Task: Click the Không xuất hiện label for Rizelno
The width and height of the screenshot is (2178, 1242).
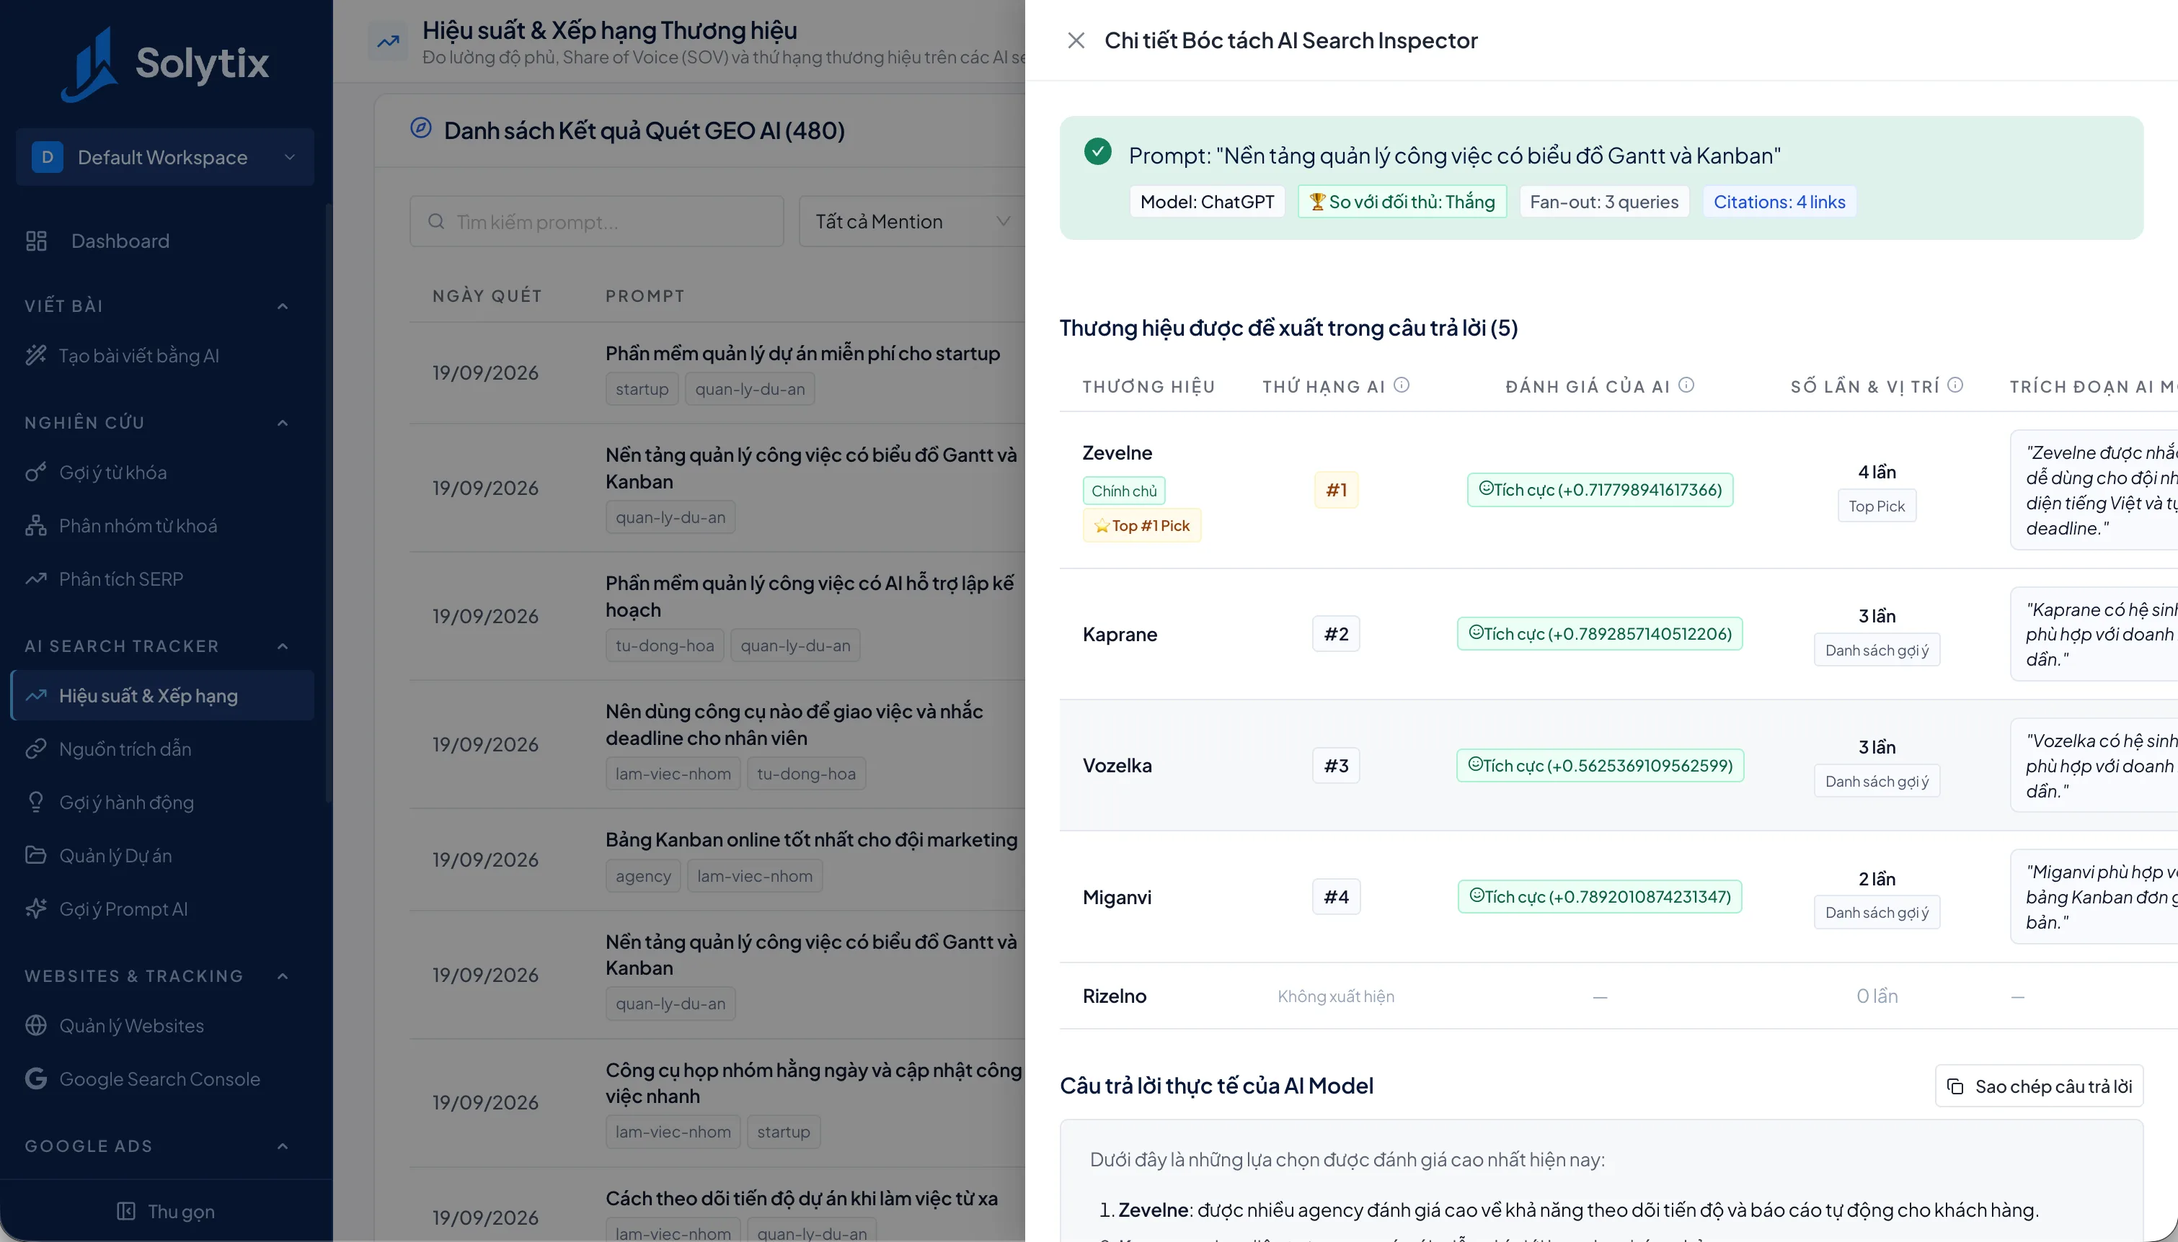Action: tap(1336, 996)
